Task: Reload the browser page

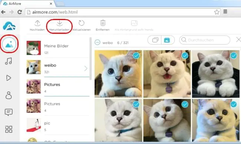Action: [20, 12]
